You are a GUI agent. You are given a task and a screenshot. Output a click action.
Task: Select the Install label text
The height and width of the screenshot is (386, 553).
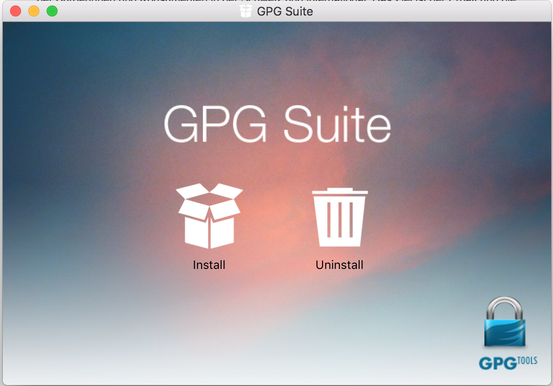click(209, 265)
